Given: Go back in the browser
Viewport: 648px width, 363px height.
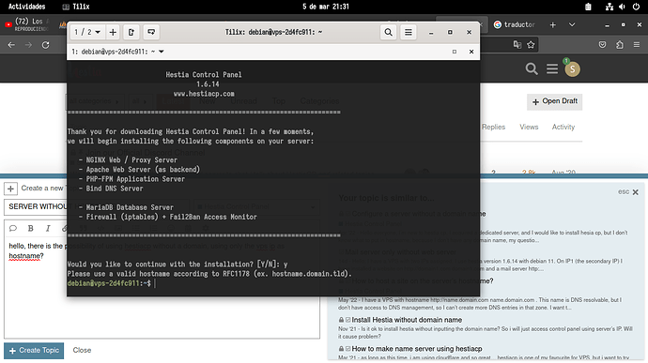Looking at the screenshot, I should pos(11,45).
